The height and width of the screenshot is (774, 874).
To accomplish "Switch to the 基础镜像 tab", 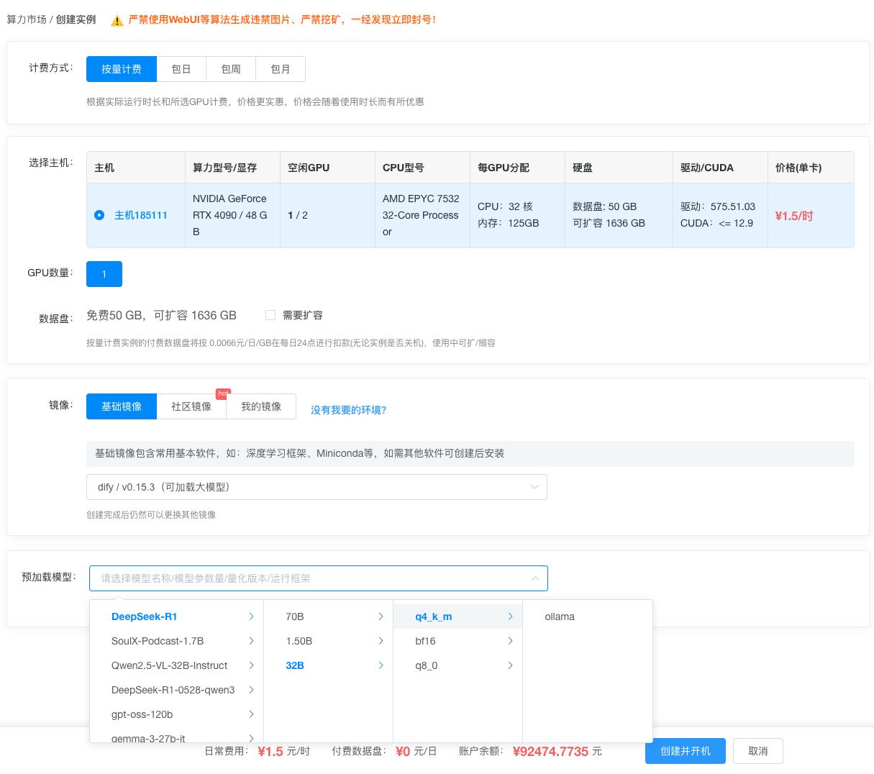I will point(122,406).
